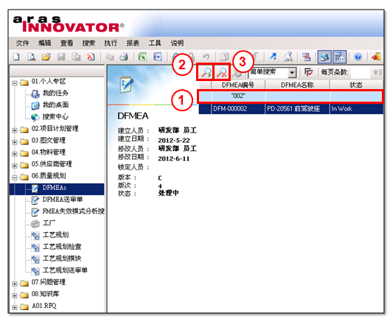Collapse the 06.质量规划 folder
The image size is (390, 319).
click(x=15, y=178)
